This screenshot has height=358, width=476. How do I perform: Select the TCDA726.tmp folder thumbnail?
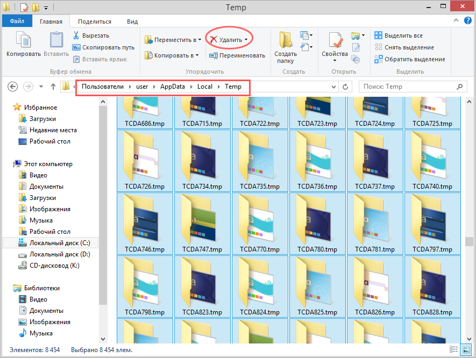145,161
